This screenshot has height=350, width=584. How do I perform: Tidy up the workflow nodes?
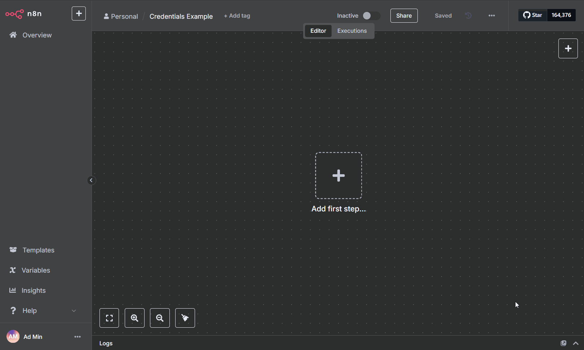(x=185, y=318)
